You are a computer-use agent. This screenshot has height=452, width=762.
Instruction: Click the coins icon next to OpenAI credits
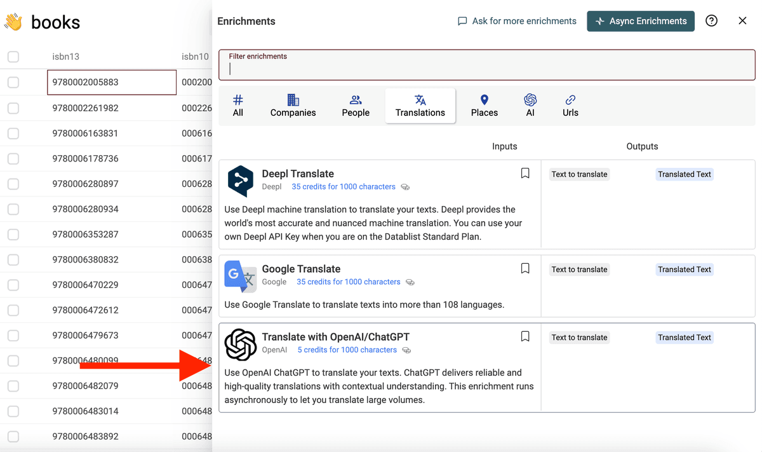pyautogui.click(x=406, y=350)
